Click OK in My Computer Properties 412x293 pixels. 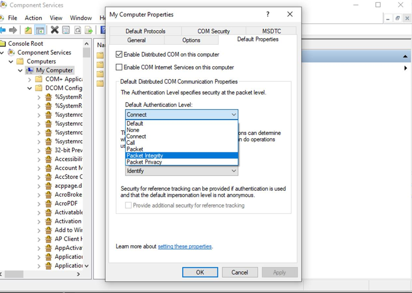click(x=200, y=272)
